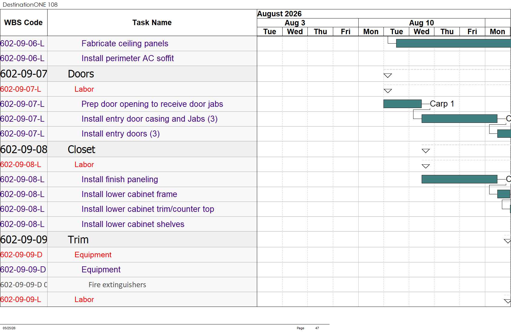Click the Prep door opening Gantt bar
This screenshot has width=511, height=332.
(x=403, y=104)
